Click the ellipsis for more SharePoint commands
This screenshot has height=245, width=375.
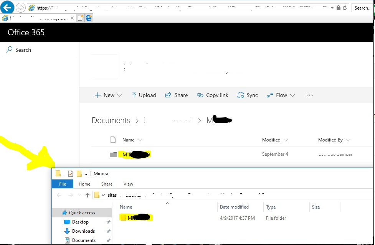point(309,95)
